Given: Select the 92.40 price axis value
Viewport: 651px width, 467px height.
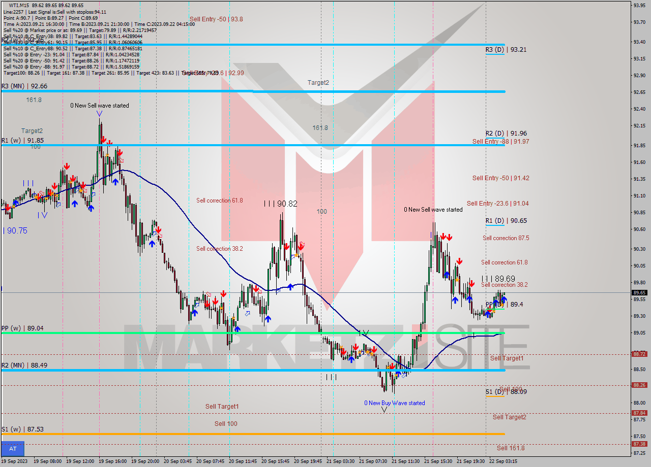Looking at the screenshot, I should pos(639,109).
